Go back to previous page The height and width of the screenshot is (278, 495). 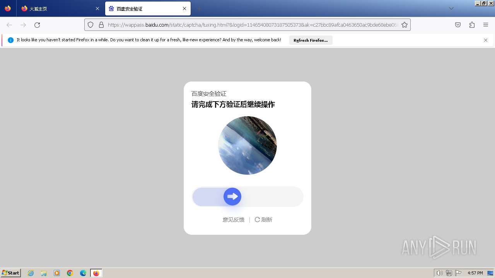click(9, 25)
